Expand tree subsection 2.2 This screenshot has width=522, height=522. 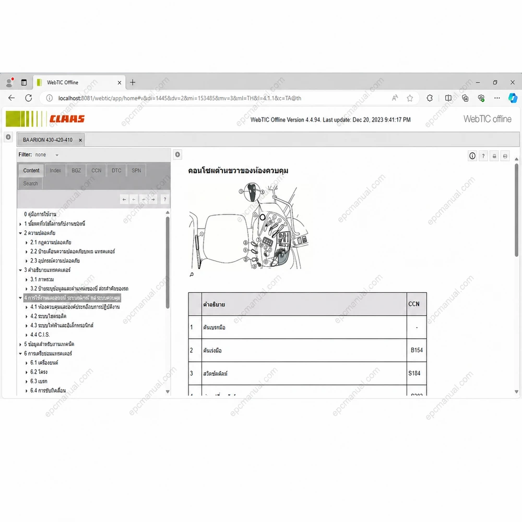pos(27,252)
